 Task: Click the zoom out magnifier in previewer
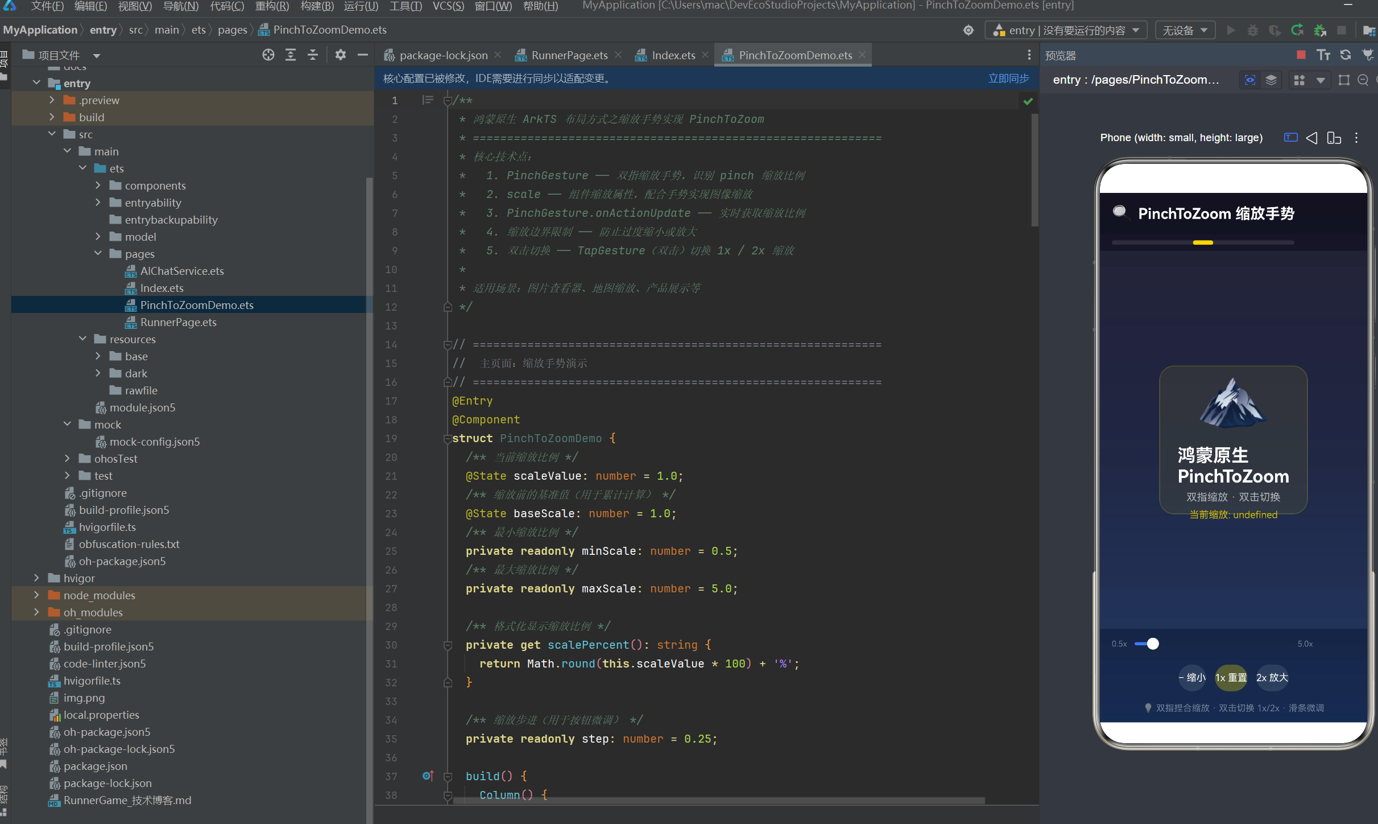click(x=1363, y=80)
